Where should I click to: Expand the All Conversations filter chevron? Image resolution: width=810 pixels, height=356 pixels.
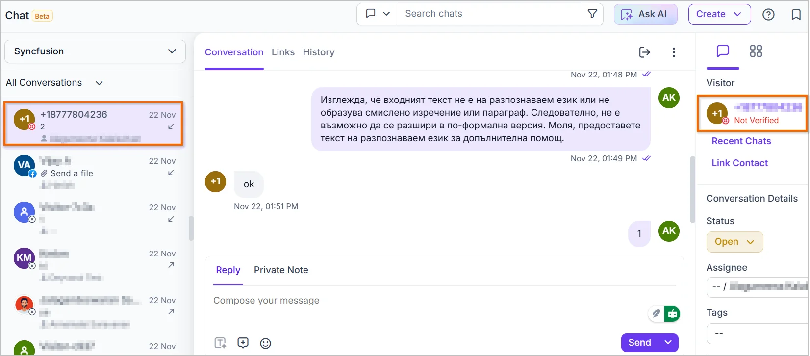tap(99, 83)
